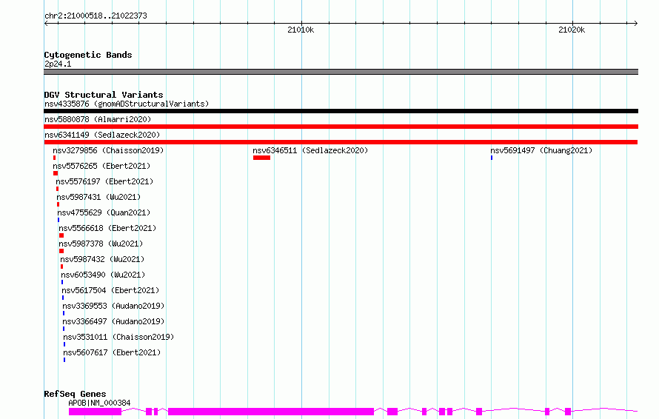This screenshot has height=419, width=659.
Task: Click the gray 2p24.1 cytogenetic band bar
Action: 341,72
